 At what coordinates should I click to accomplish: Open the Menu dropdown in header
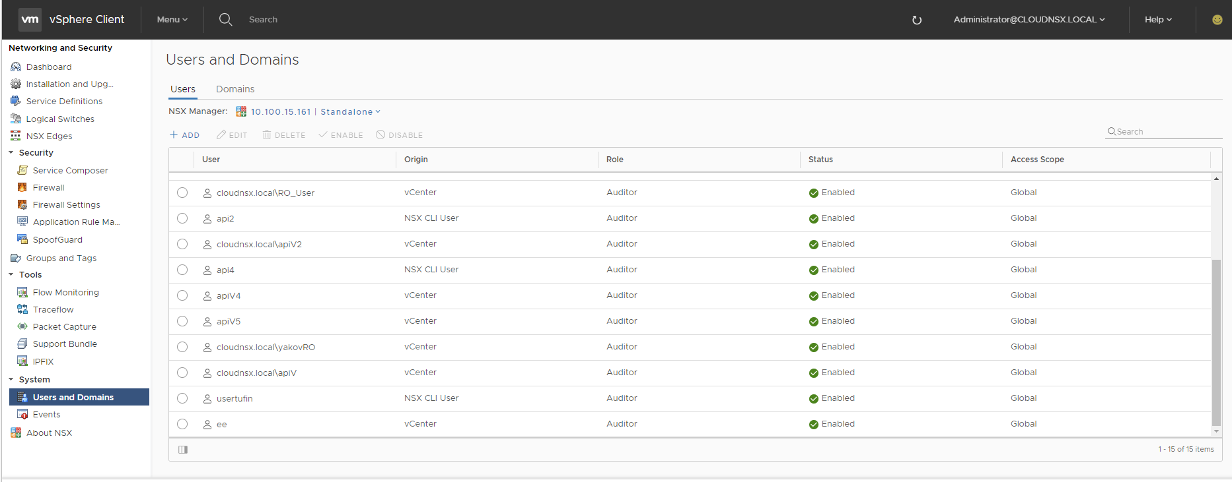point(172,20)
